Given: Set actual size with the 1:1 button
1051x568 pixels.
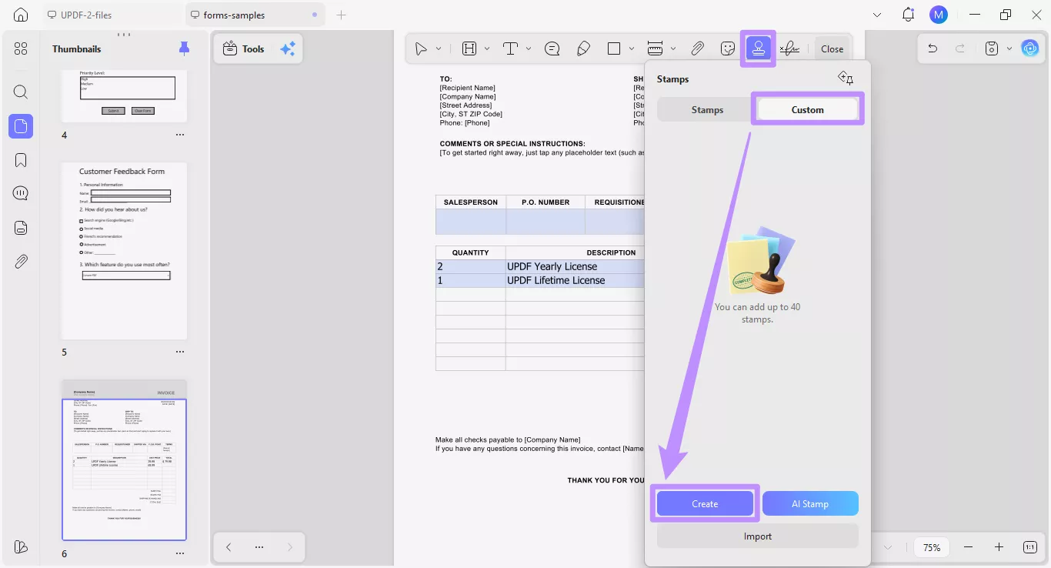Looking at the screenshot, I should (1030, 547).
